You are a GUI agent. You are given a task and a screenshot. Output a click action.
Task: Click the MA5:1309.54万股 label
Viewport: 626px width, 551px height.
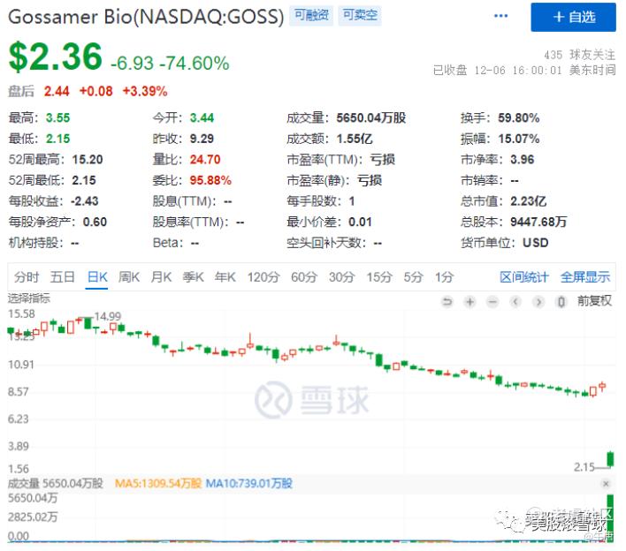[x=158, y=484]
